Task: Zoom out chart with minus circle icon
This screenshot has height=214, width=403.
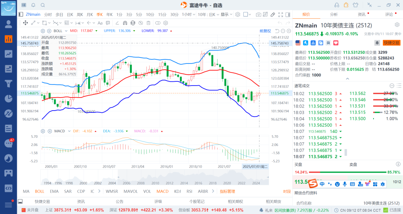Action: [x=283, y=31]
